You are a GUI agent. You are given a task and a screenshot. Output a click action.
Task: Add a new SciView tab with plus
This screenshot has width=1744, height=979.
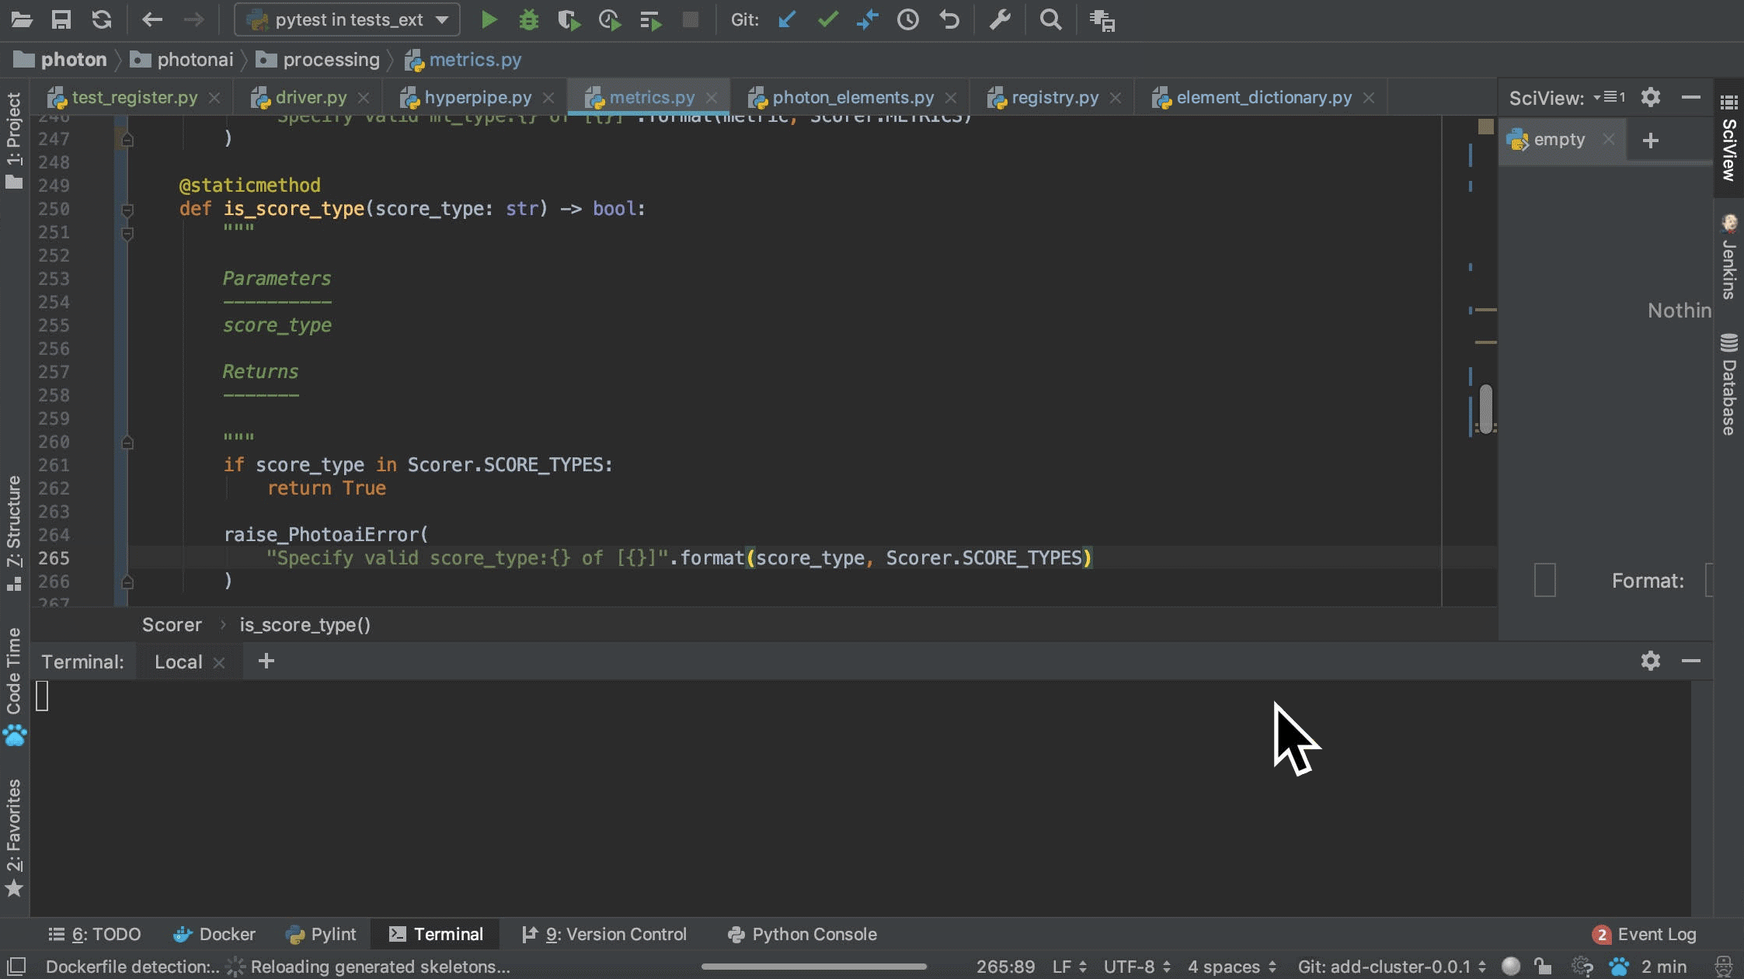[1651, 141]
